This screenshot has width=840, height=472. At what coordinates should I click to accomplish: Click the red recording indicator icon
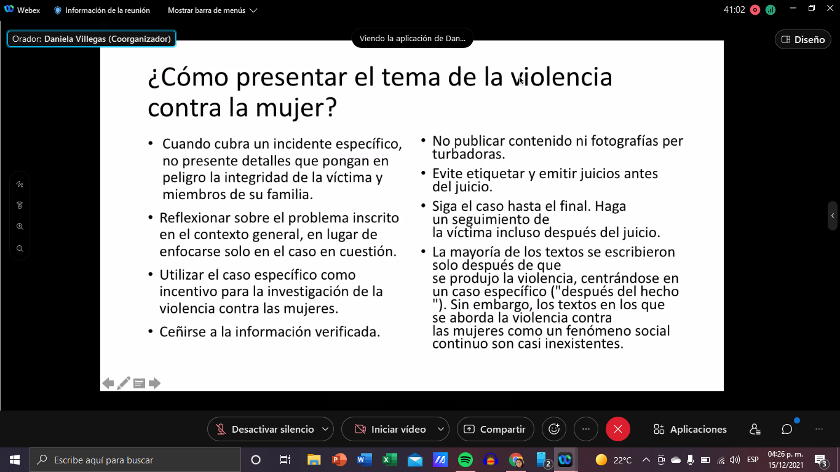tap(755, 10)
